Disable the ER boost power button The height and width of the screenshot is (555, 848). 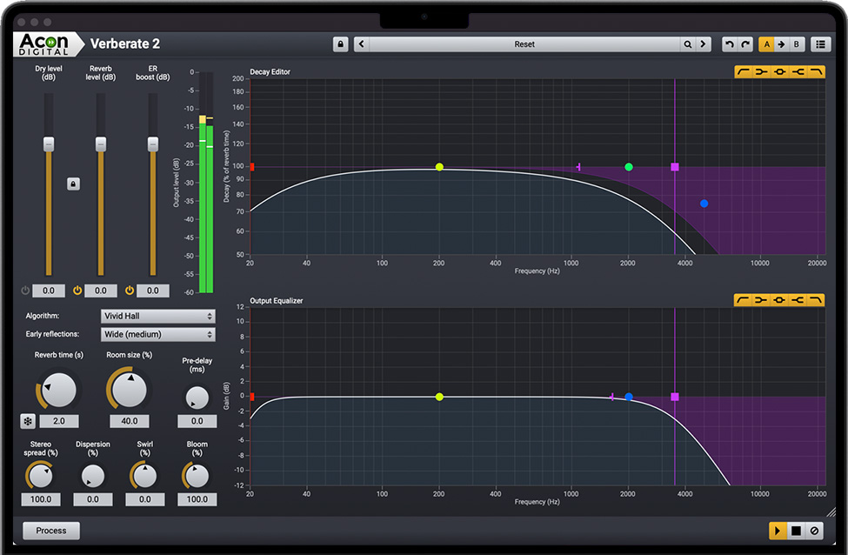(130, 291)
